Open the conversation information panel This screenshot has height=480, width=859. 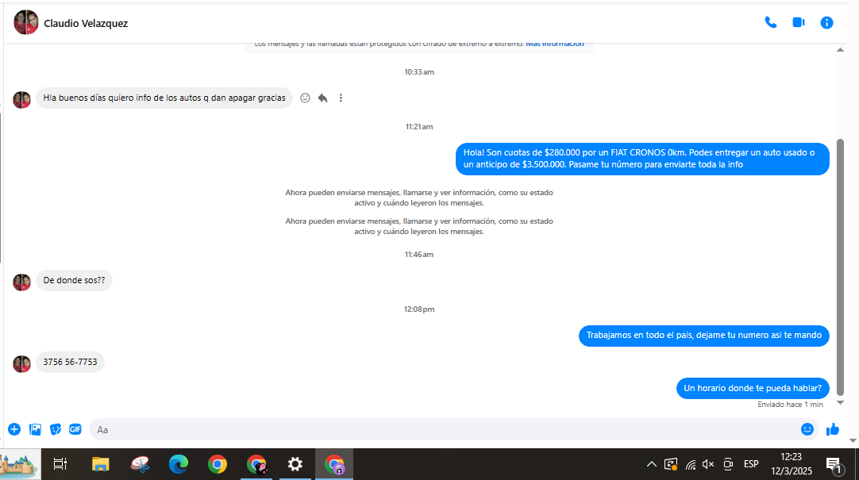pyautogui.click(x=826, y=22)
